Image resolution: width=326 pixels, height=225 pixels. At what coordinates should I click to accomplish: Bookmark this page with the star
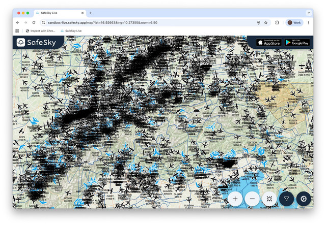point(266,23)
